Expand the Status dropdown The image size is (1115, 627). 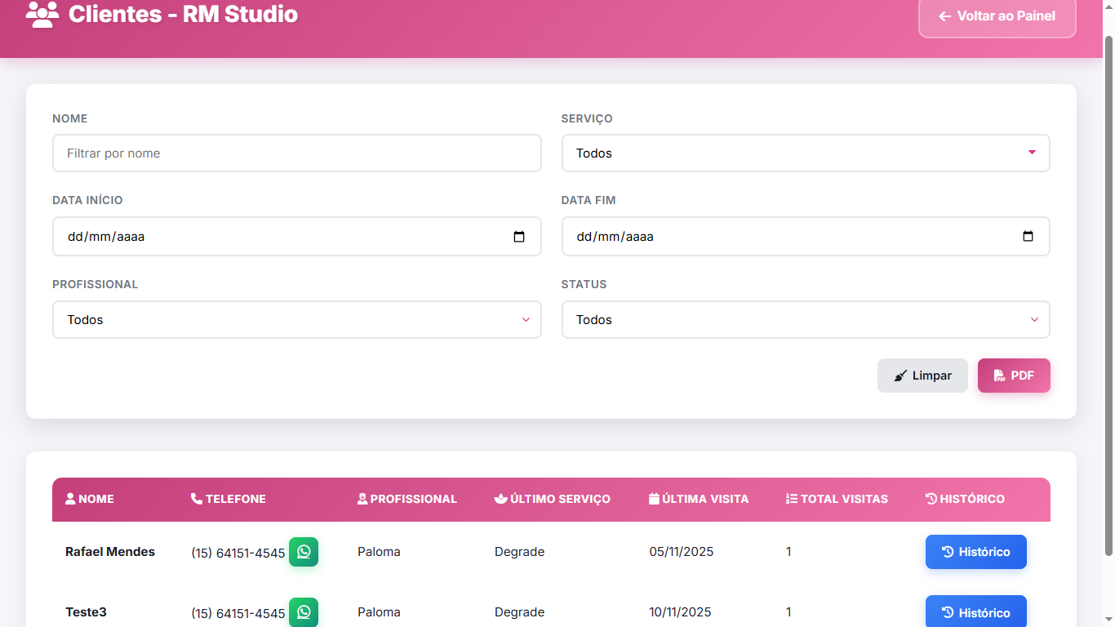(x=805, y=320)
